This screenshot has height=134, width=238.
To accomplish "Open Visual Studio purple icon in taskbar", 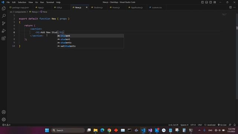I will 150,130.
